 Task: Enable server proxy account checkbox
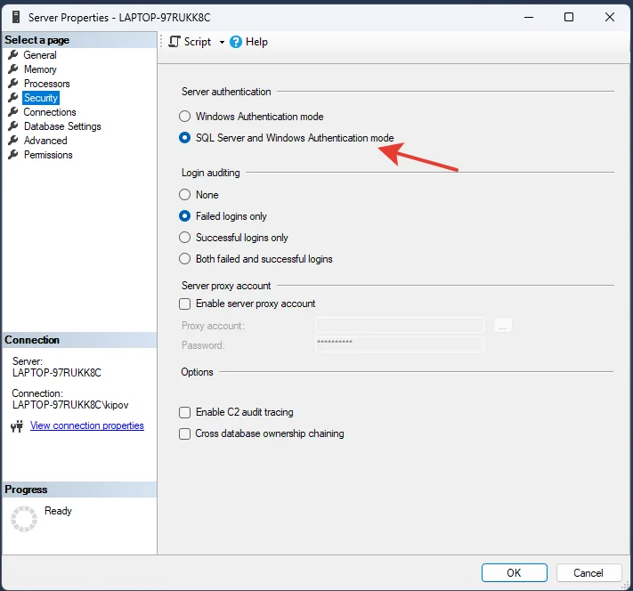coord(185,304)
